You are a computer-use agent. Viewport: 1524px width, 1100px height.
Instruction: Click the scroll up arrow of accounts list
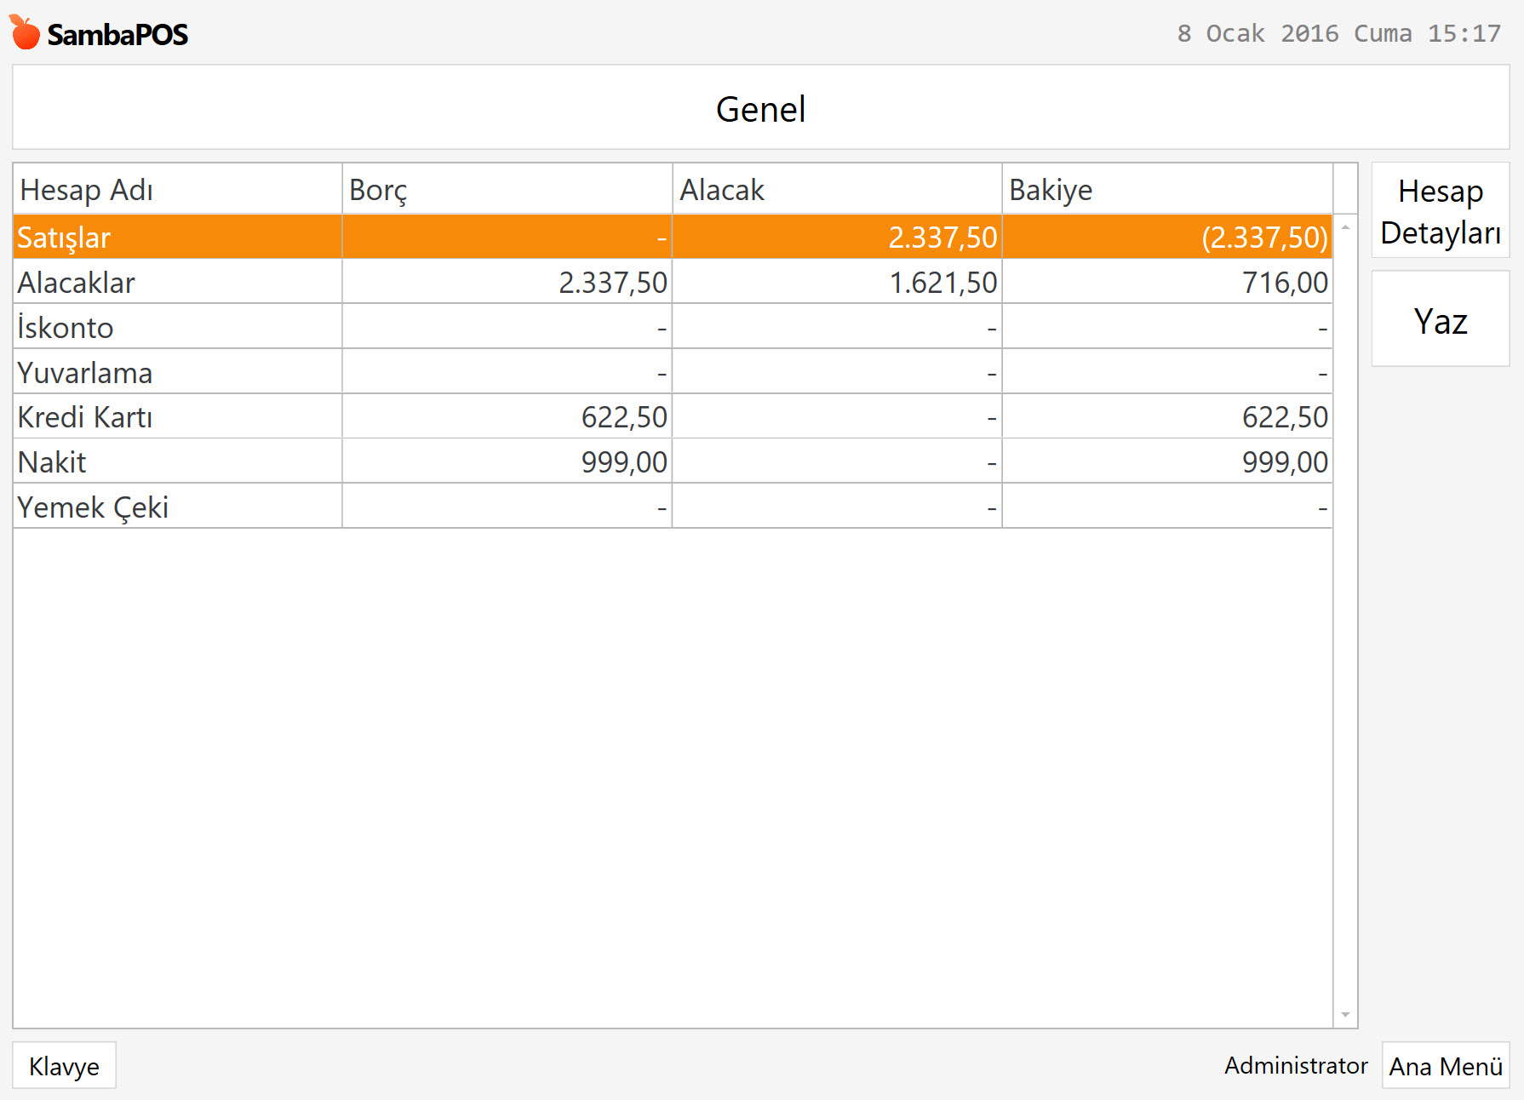[x=1345, y=227]
